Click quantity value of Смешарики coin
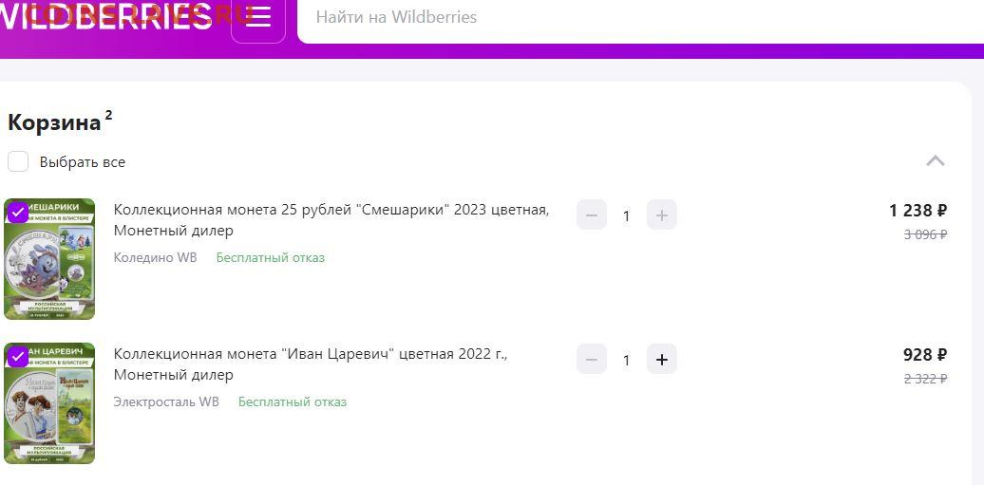984x485 pixels. tap(626, 216)
